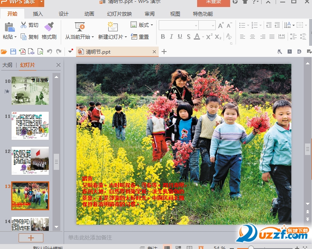312x249 pixels.
Task: Switch to slide sorter view icon
Action: [x=178, y=247]
